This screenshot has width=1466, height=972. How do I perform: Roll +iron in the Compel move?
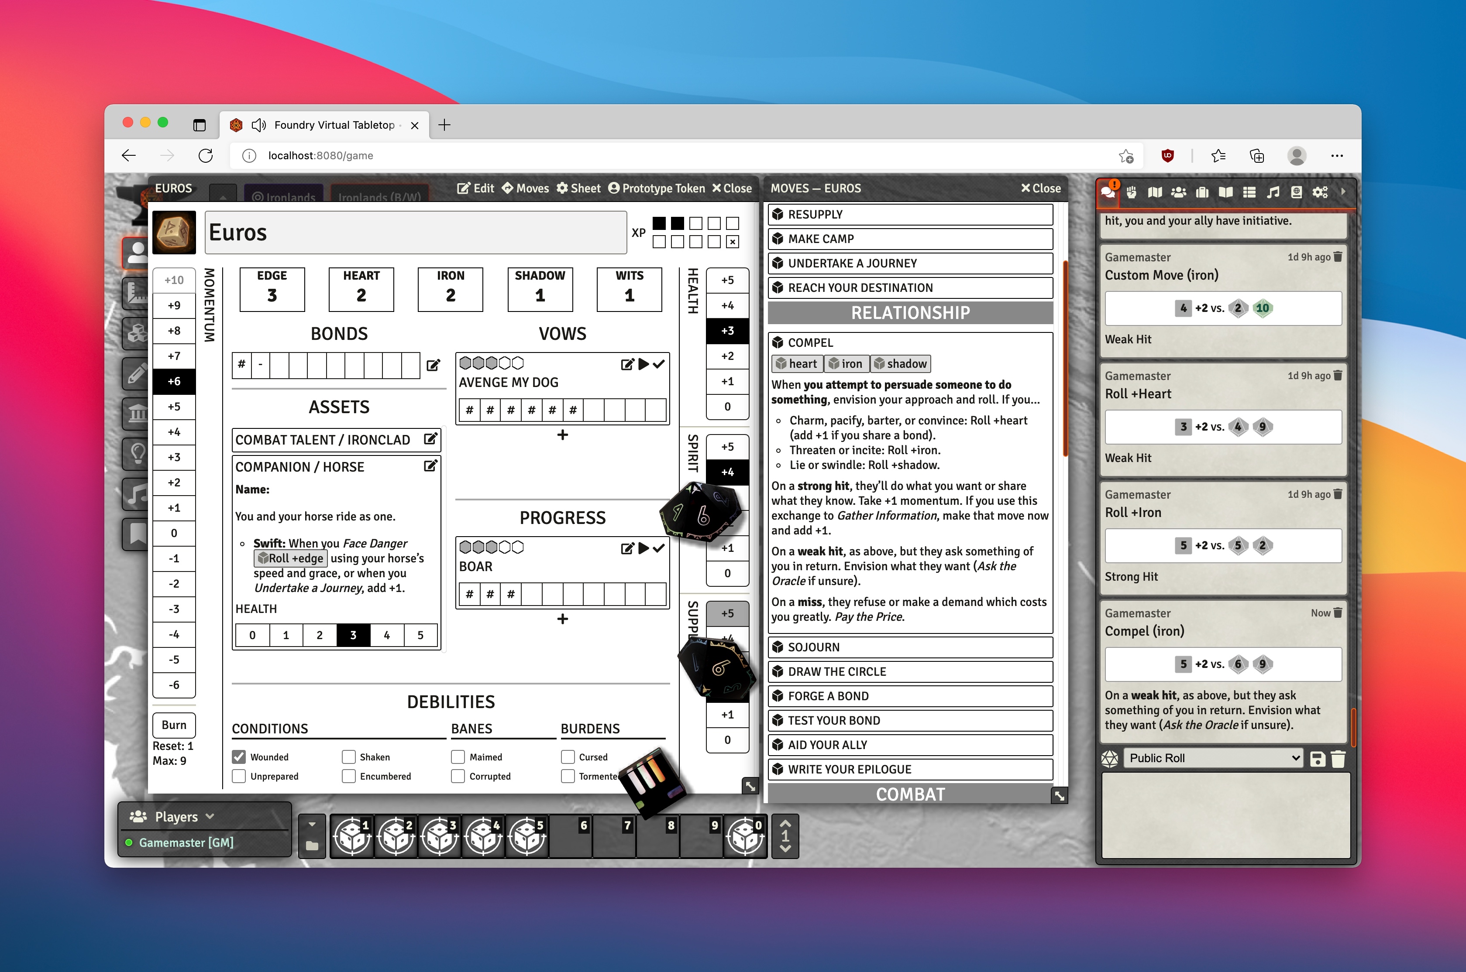pos(846,364)
